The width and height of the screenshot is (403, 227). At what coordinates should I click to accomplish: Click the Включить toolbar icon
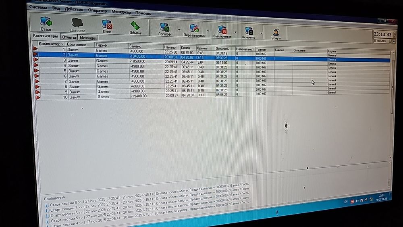(249, 31)
